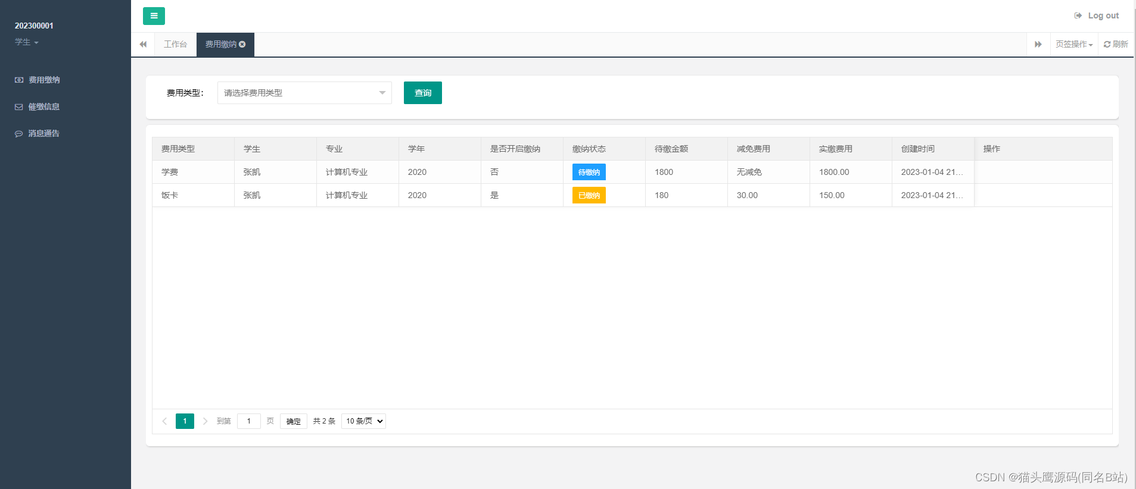1136x489 pixels.
Task: Open the 请选择费用类型 fee type dropdown
Action: click(304, 93)
